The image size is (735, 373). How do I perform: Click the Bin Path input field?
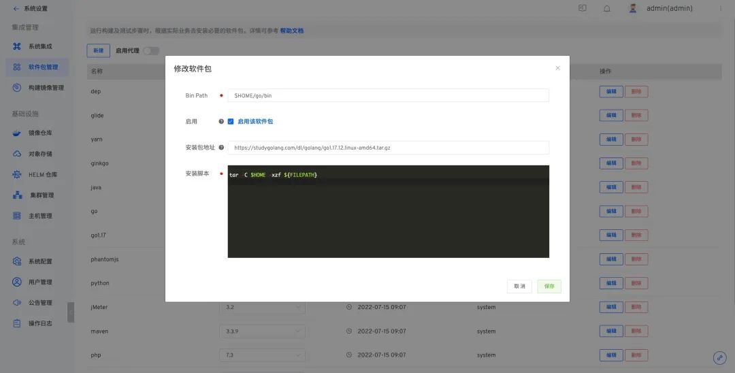(x=388, y=95)
